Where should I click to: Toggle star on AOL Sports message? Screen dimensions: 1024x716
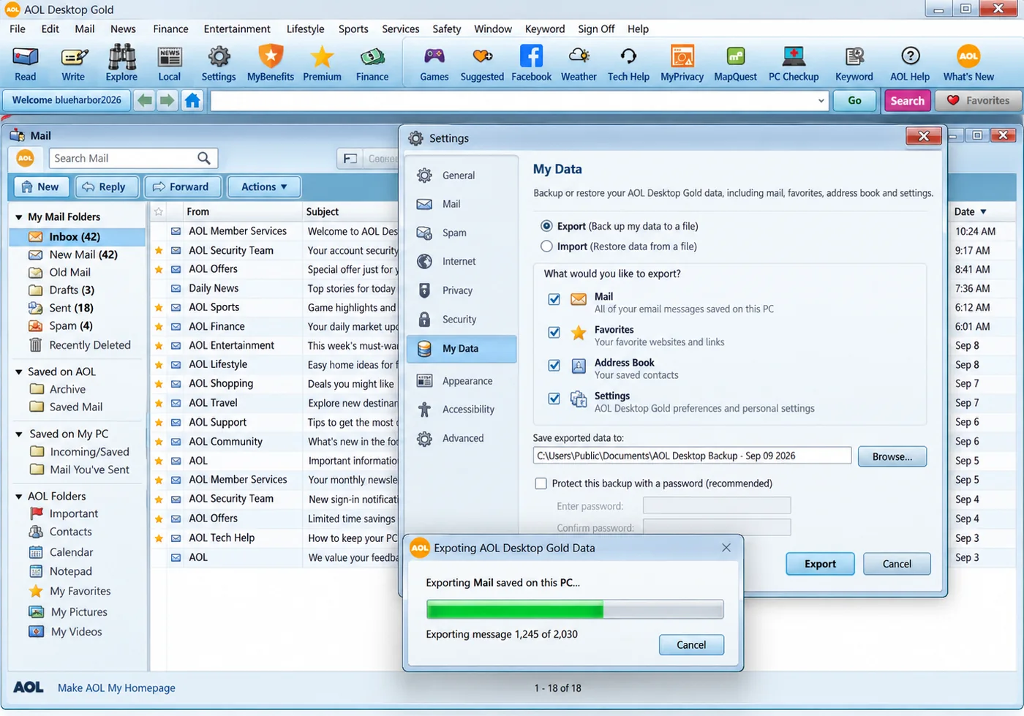159,308
